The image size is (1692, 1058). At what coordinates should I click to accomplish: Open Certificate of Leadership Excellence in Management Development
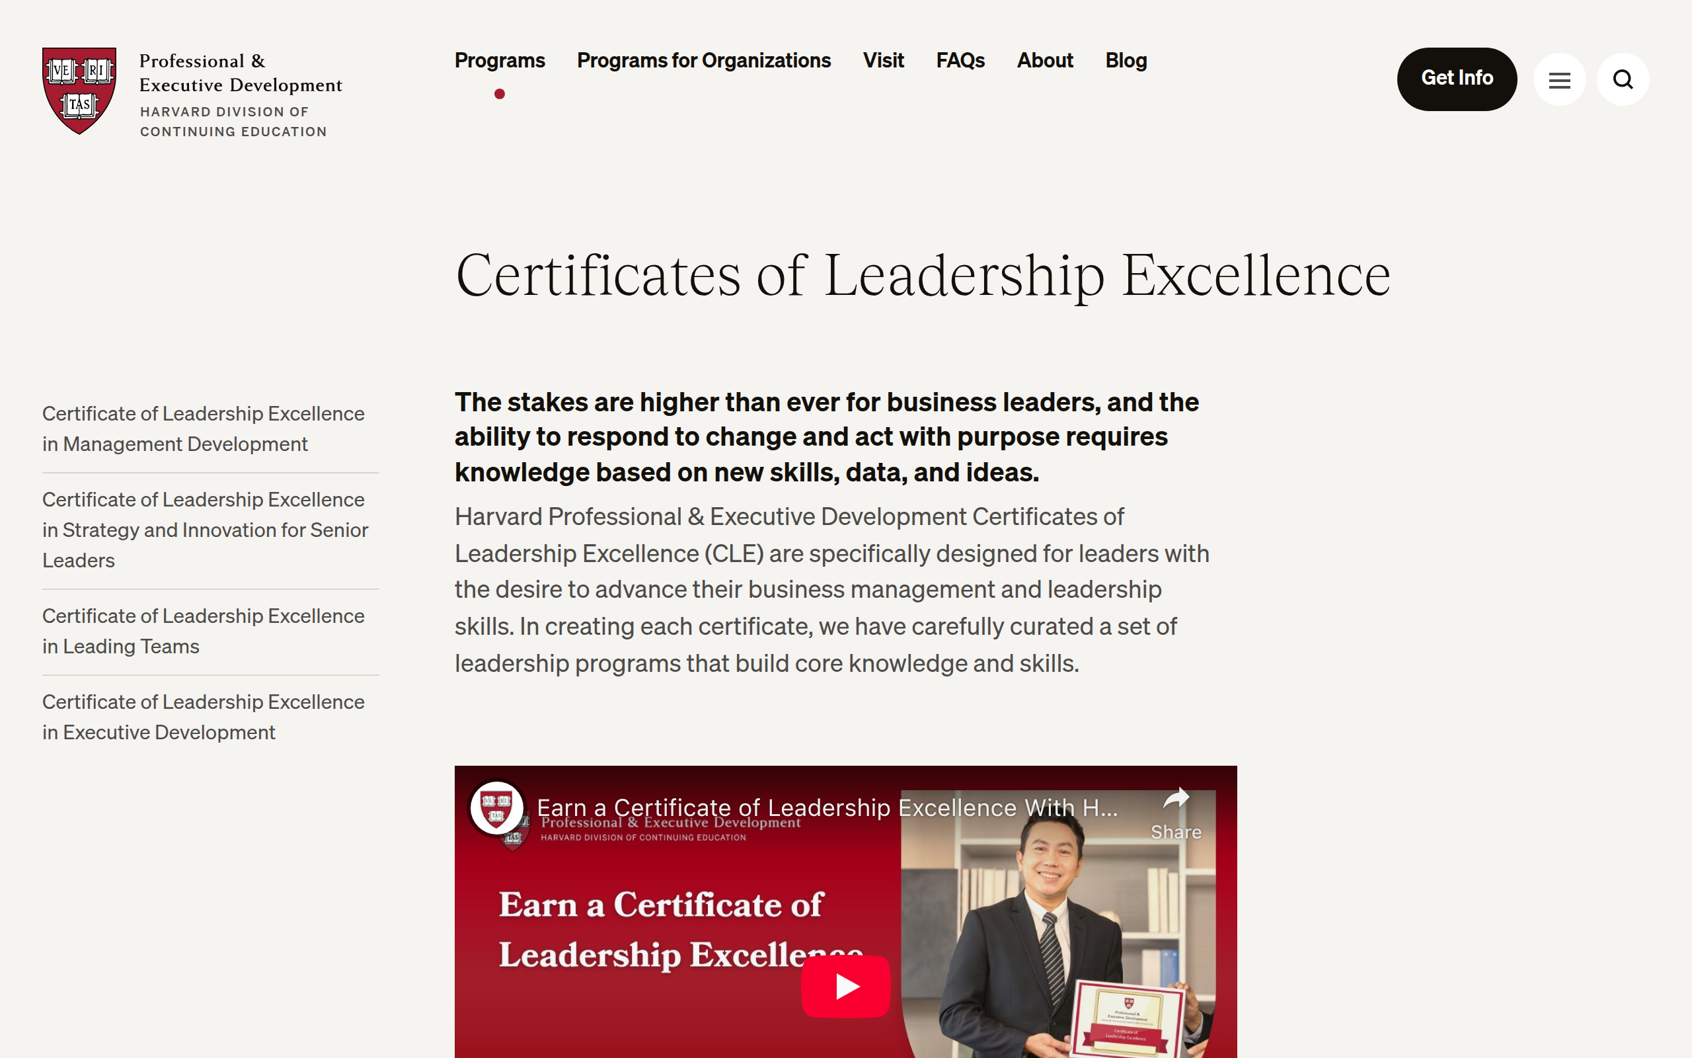coord(204,428)
